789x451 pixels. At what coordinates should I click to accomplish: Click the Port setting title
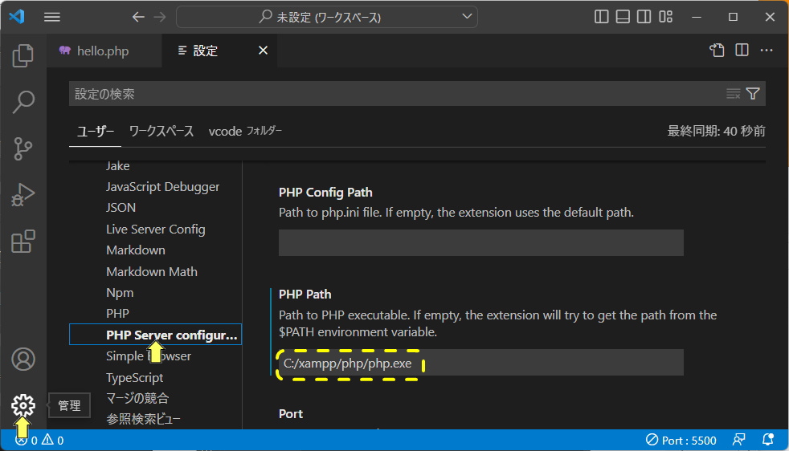pos(291,414)
